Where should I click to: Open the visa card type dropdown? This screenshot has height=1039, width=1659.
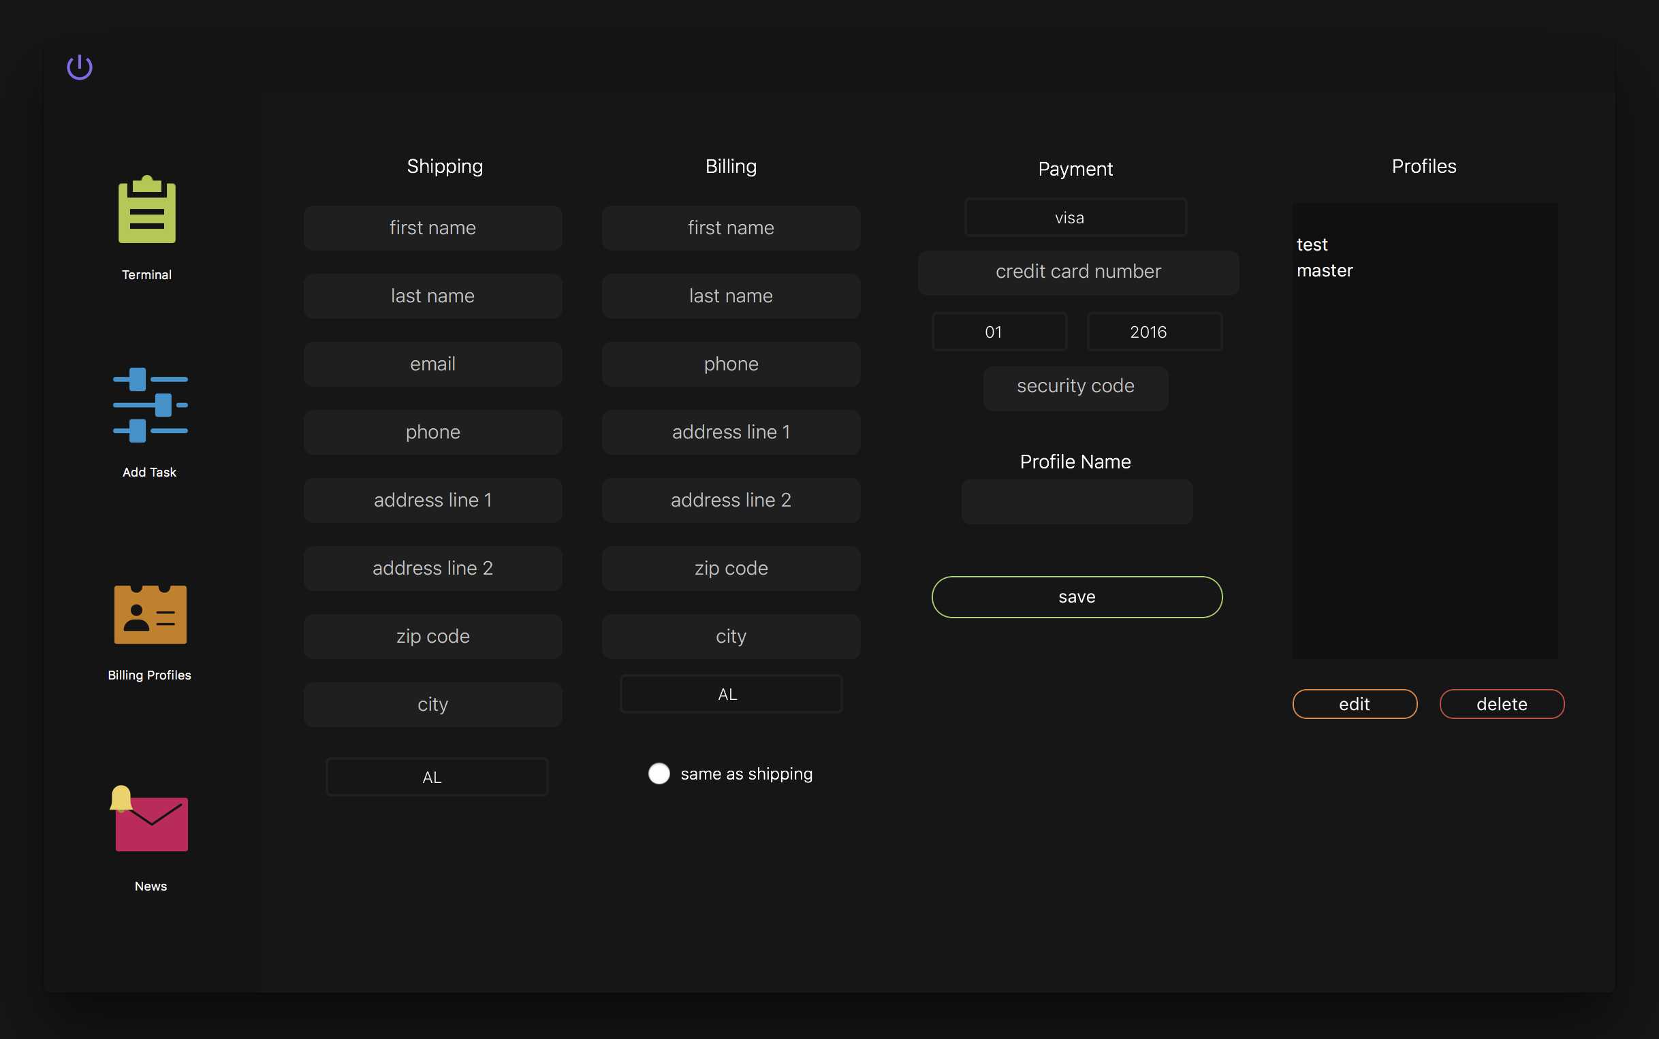click(1075, 218)
